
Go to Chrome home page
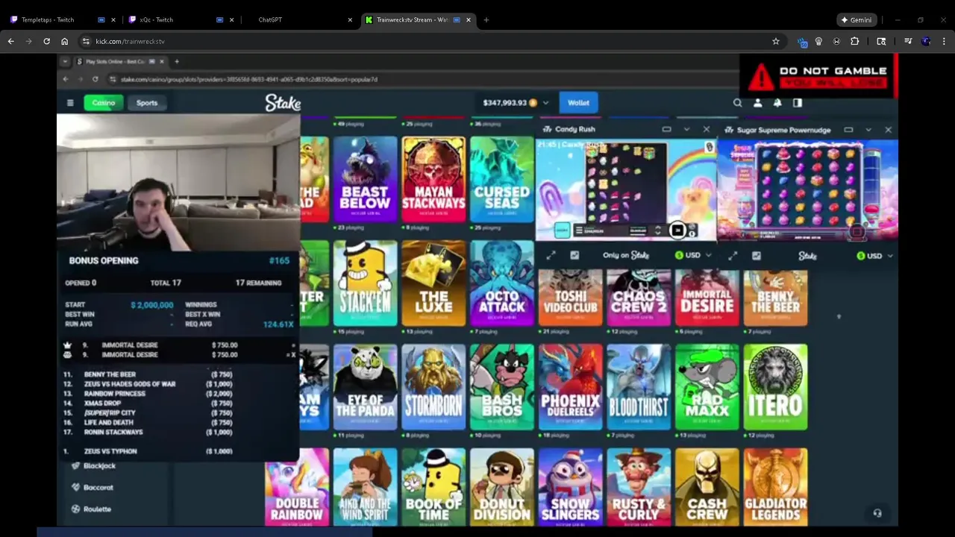(65, 41)
